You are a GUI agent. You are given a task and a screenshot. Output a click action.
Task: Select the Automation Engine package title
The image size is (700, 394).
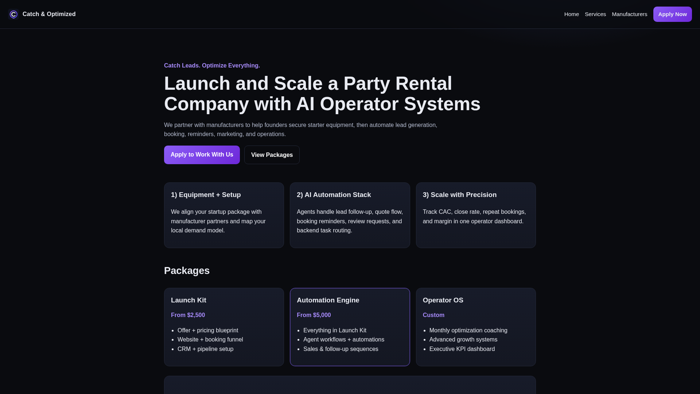pyautogui.click(x=328, y=300)
